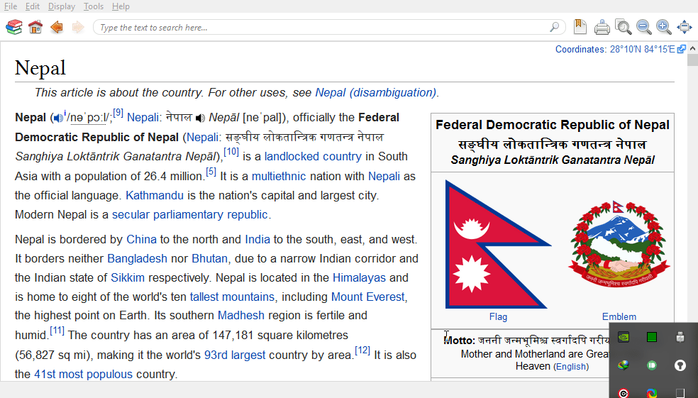The height and width of the screenshot is (398, 698).
Task: Zoom in with the plus magnifier
Action: (664, 27)
